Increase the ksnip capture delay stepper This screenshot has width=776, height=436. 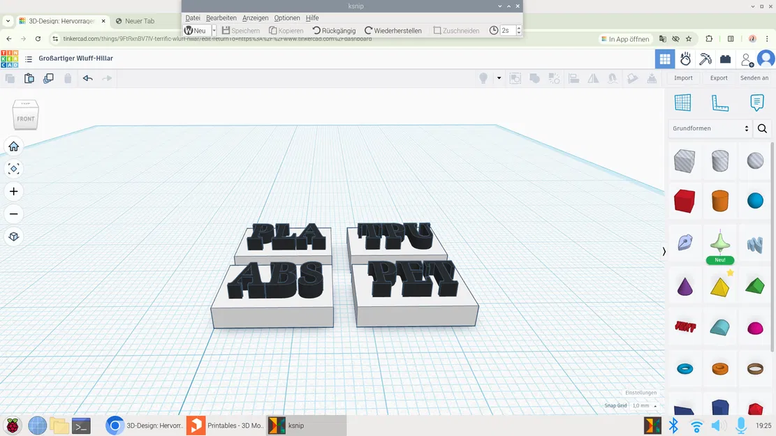[518, 28]
